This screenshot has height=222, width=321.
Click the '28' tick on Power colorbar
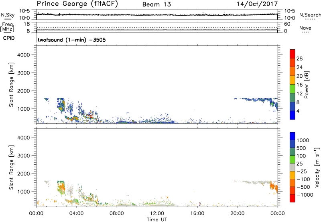[299, 59]
